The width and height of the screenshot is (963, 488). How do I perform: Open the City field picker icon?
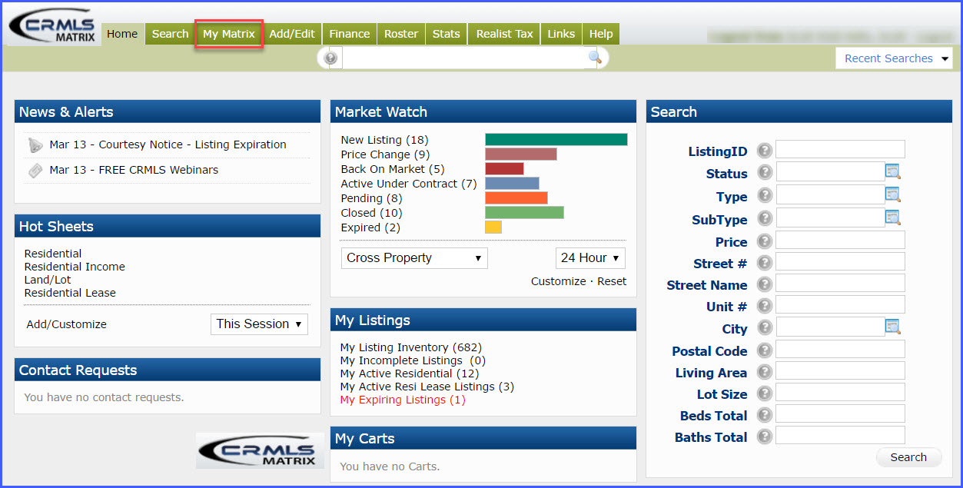point(892,327)
